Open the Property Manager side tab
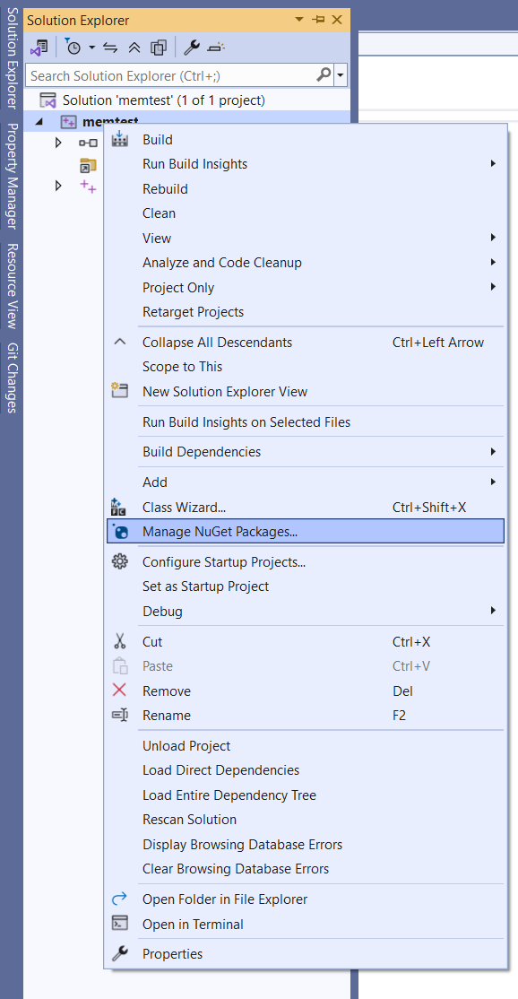 tap(12, 176)
